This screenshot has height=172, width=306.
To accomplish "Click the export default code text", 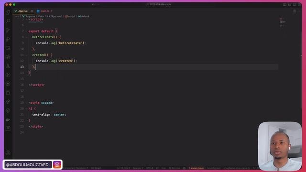I will (x=41, y=31).
